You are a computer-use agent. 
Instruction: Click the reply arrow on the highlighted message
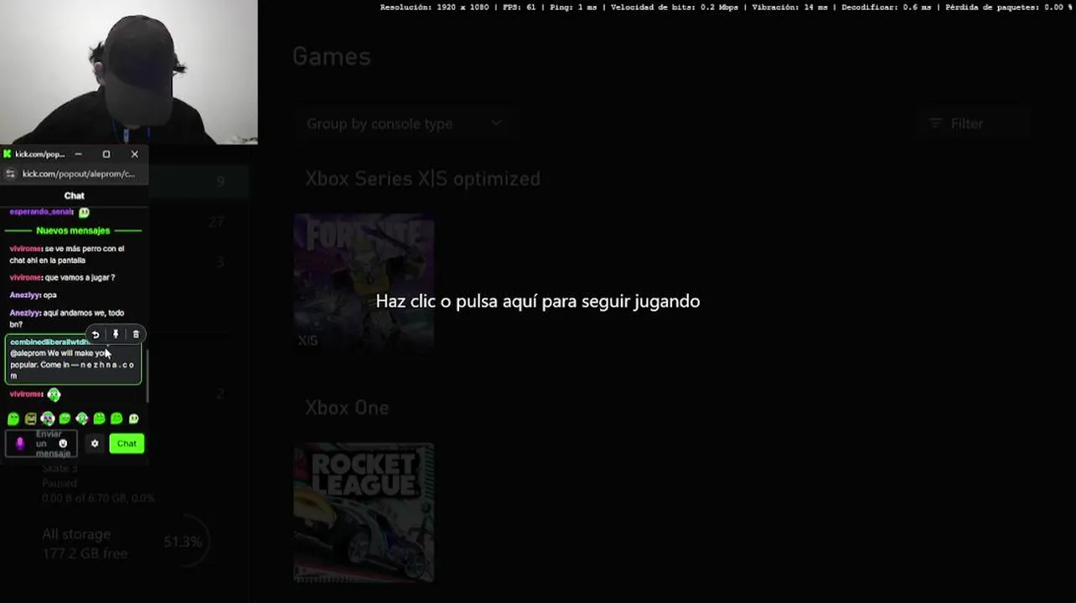[96, 334]
